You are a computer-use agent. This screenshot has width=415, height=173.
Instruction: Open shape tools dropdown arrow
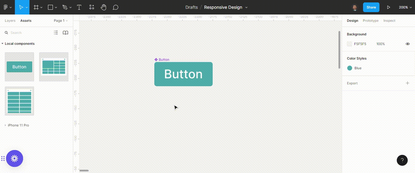tap(56, 7)
